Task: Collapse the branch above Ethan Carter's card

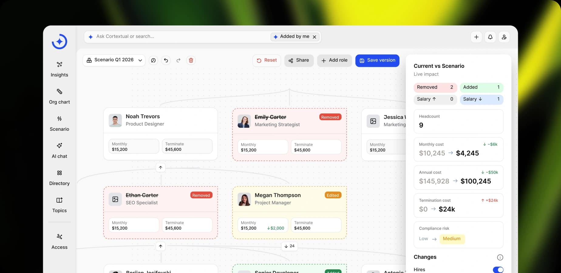Action: [161, 167]
